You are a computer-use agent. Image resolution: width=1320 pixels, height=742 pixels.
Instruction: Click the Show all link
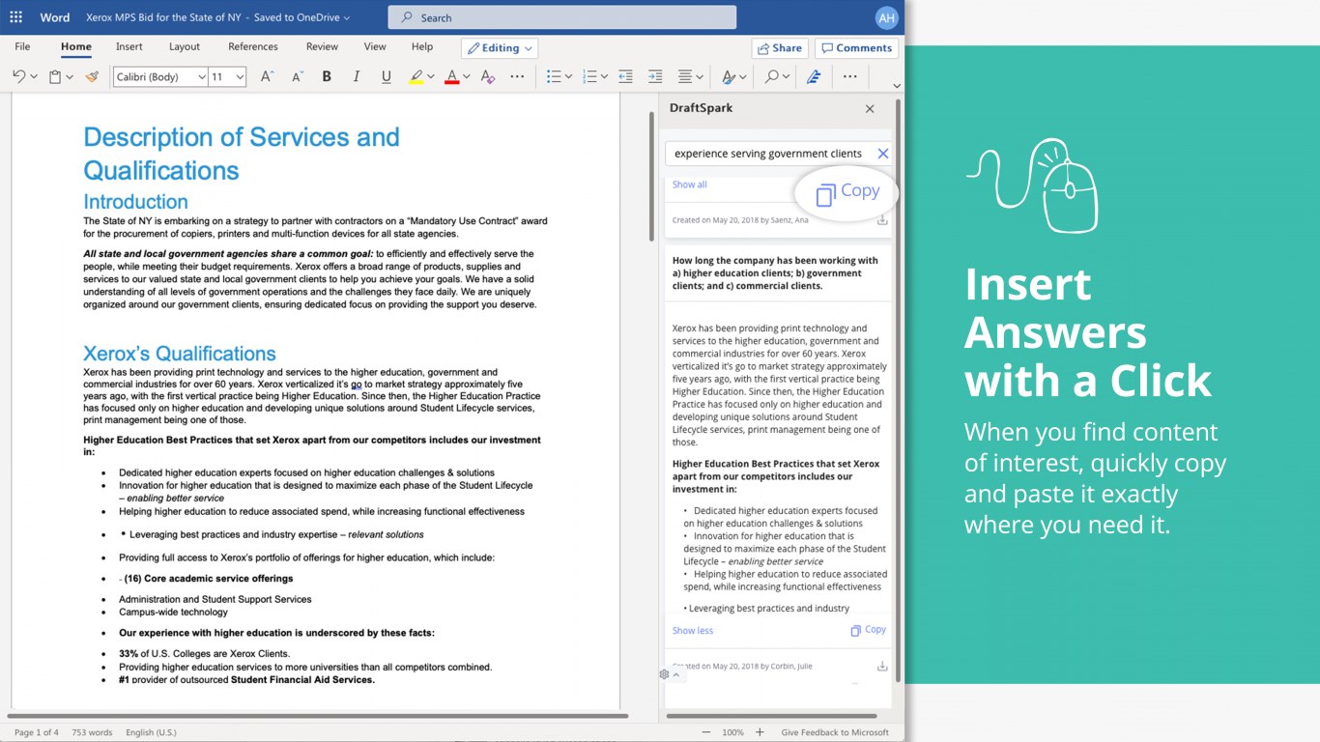(x=689, y=185)
